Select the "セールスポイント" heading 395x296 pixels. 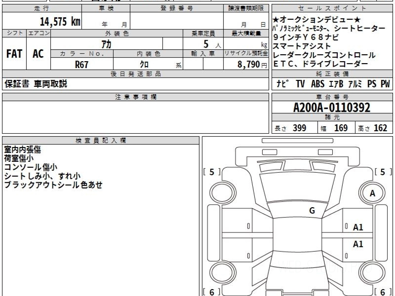332,9
